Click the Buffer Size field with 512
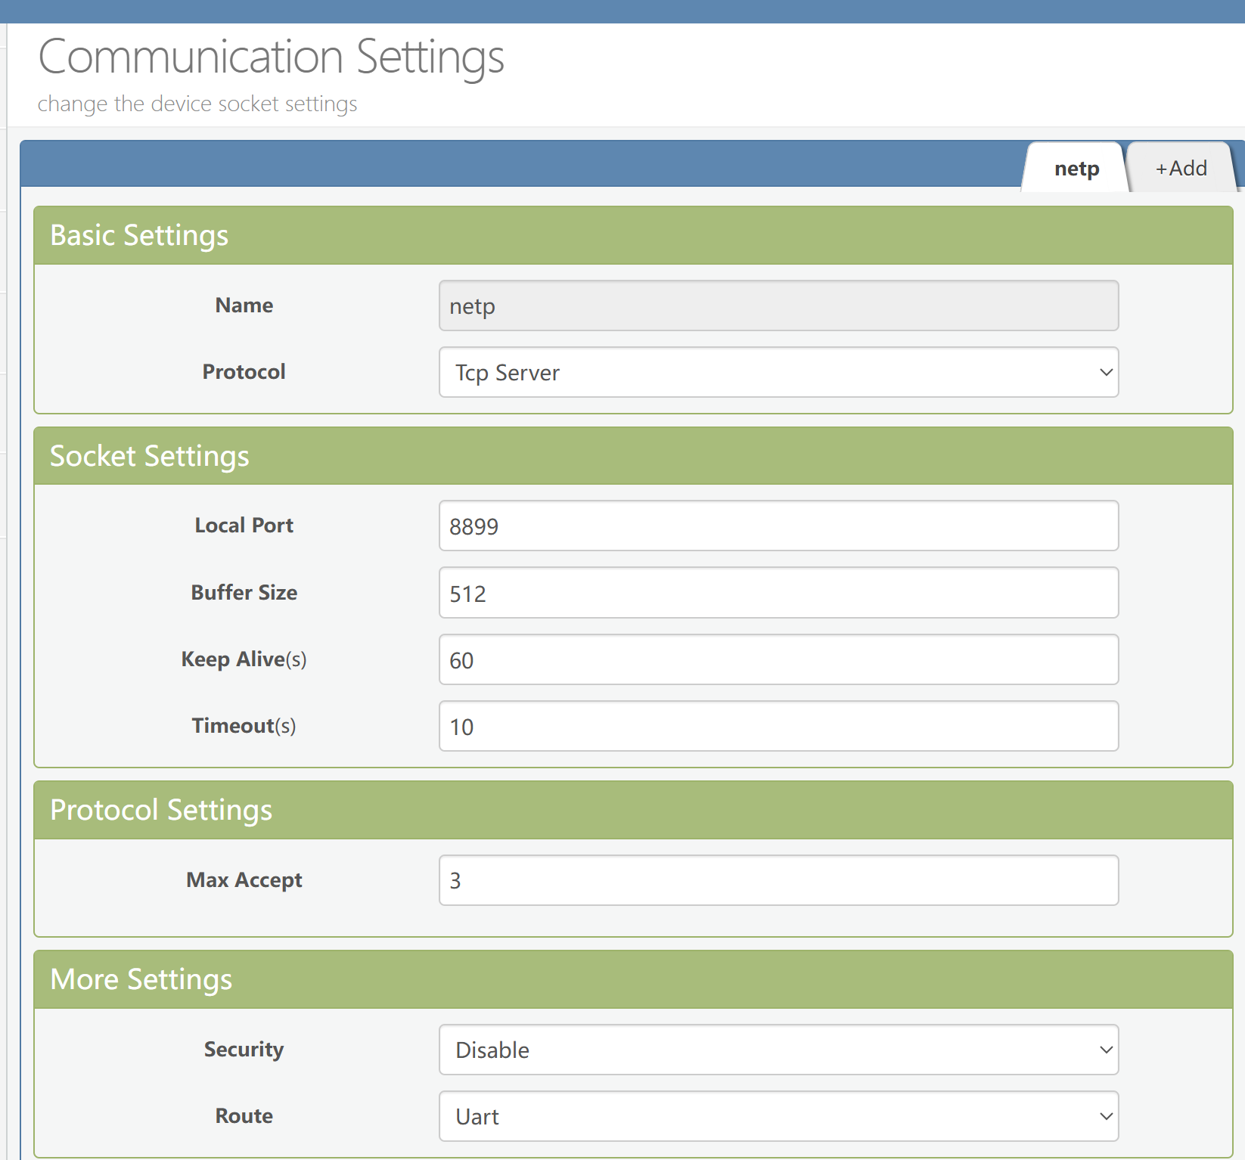 tap(778, 593)
